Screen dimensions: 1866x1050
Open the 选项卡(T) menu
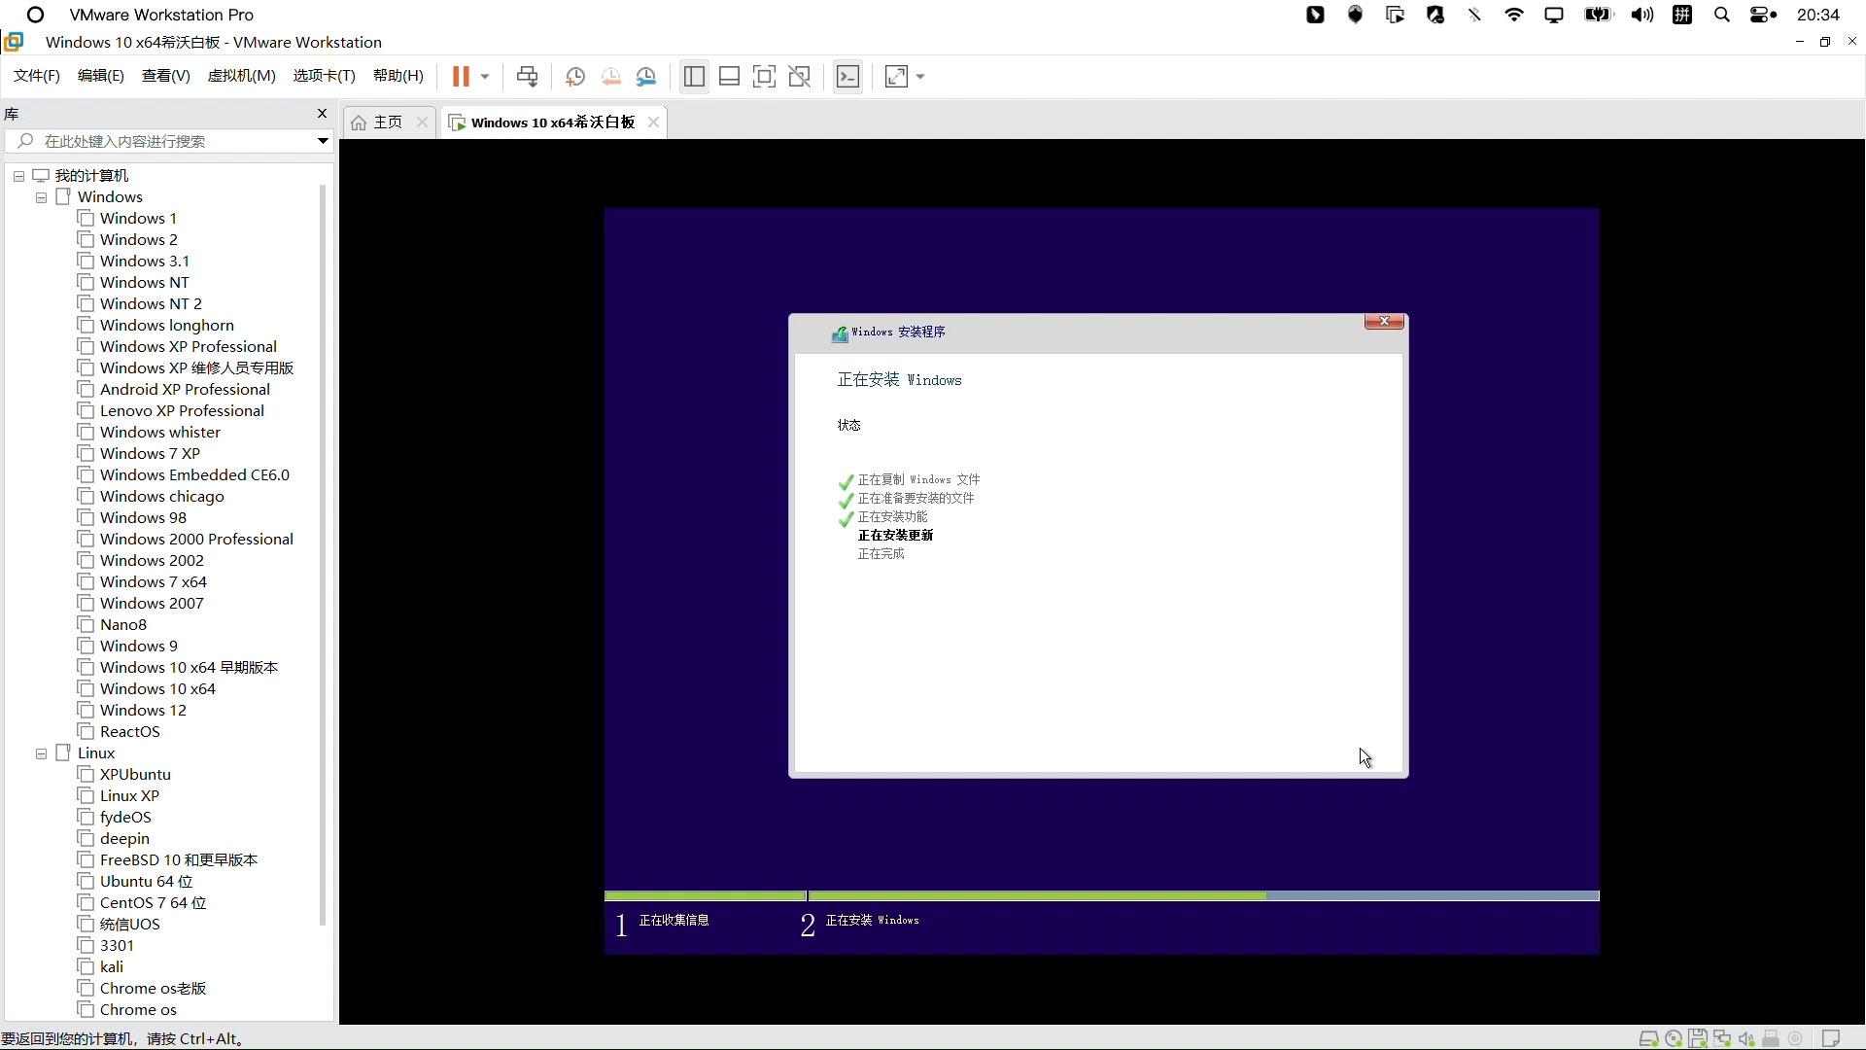[x=325, y=76]
